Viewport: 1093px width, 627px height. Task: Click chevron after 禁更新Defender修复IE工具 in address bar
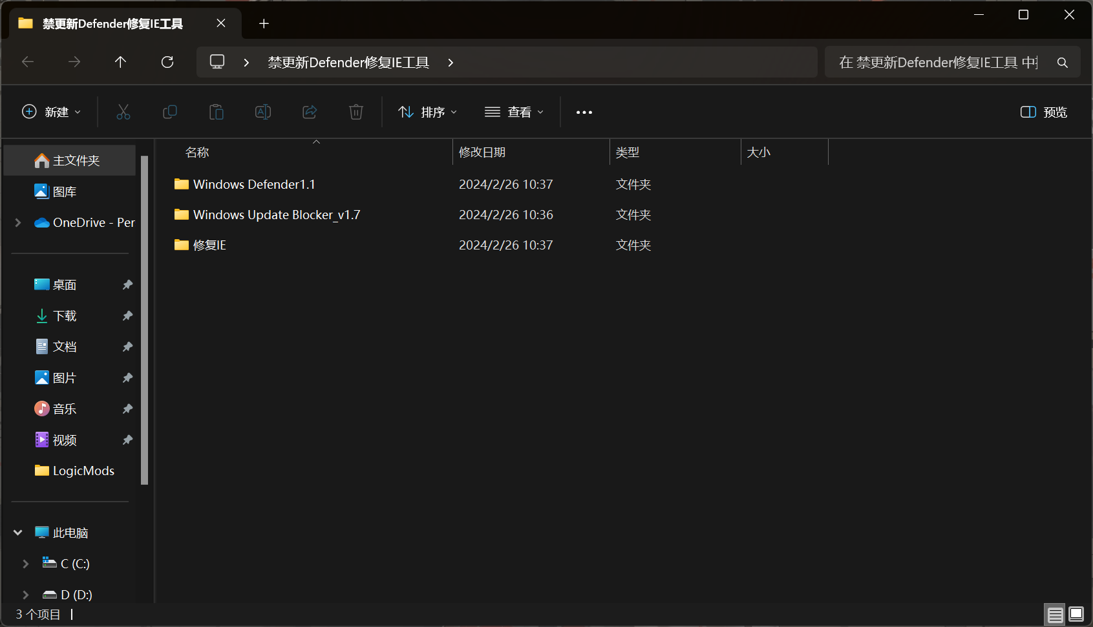point(451,62)
